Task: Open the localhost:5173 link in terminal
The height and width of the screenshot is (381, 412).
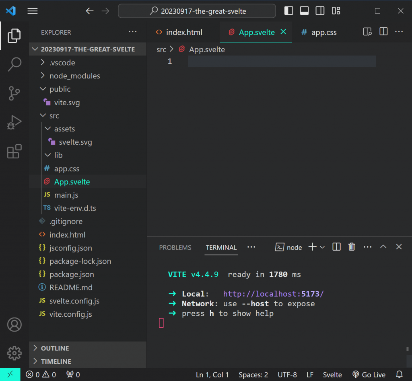Action: 273,294
